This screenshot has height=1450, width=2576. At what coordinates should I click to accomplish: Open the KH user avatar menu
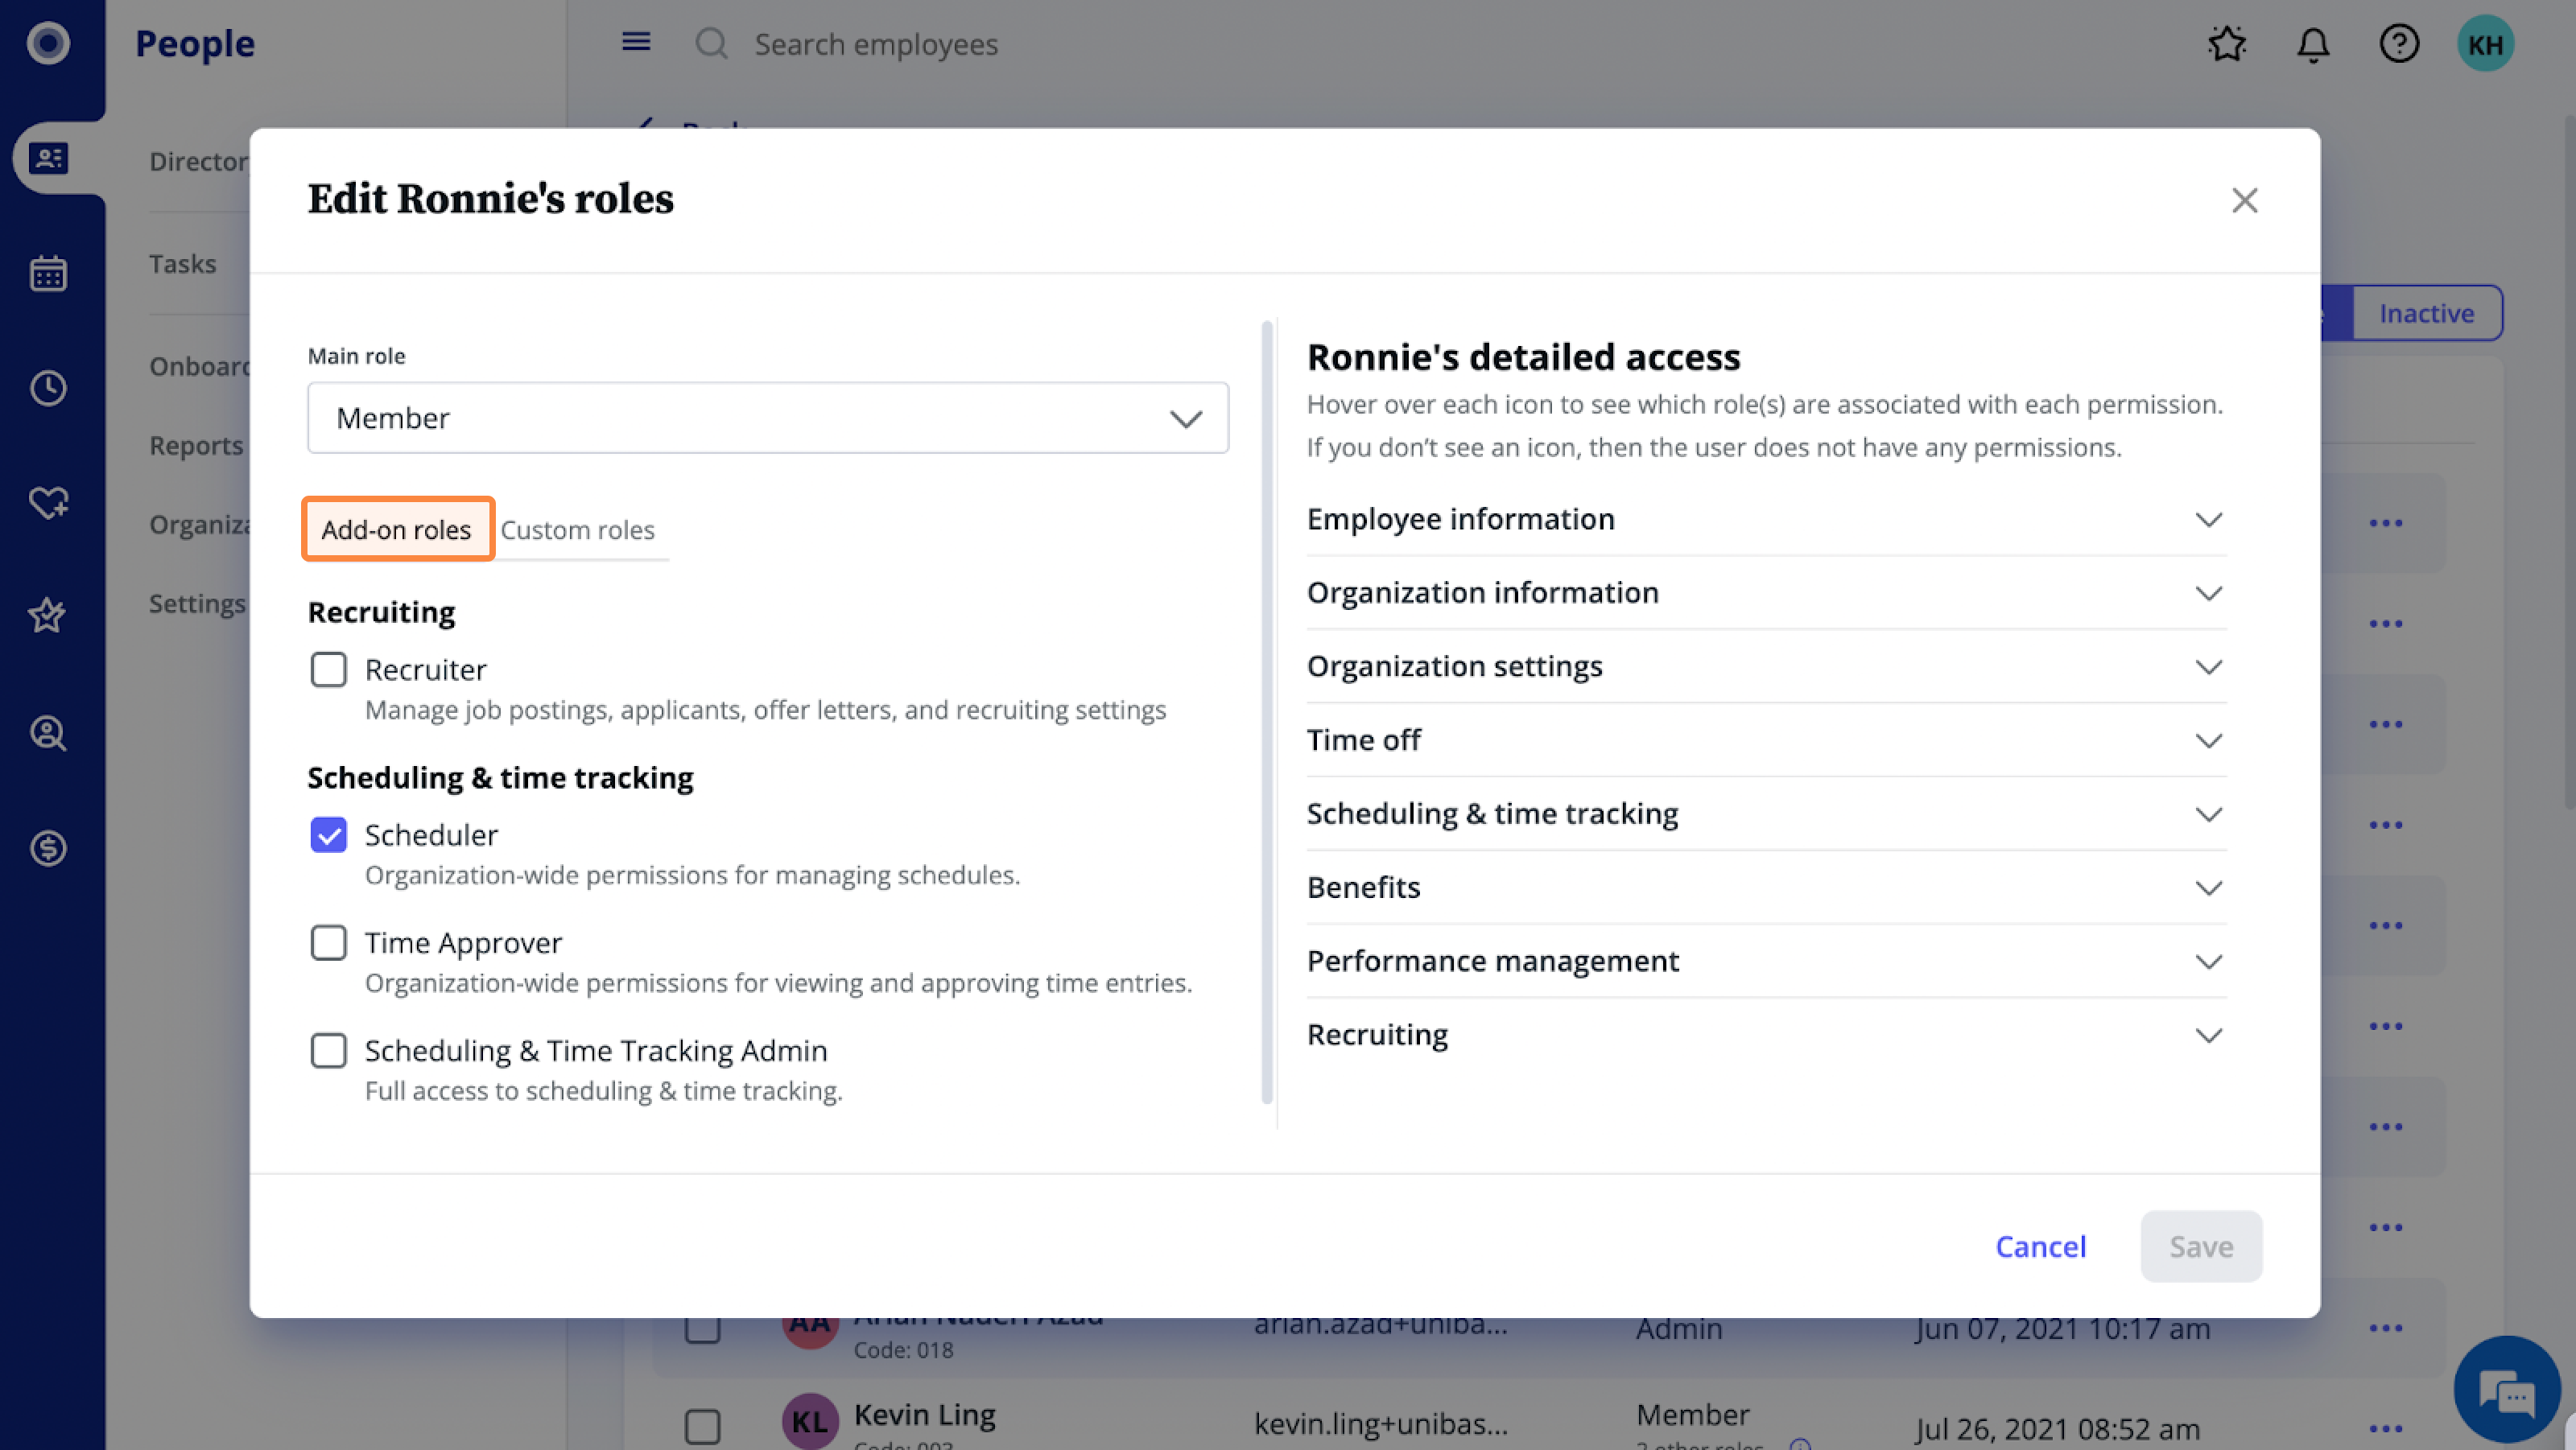click(x=2485, y=43)
